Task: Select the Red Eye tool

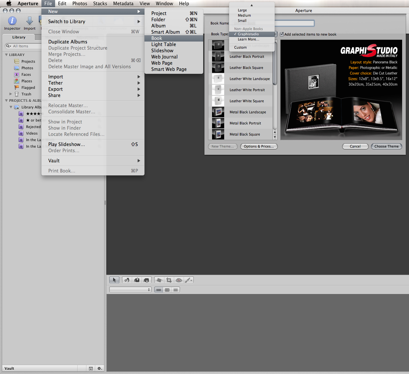Action: point(179,280)
